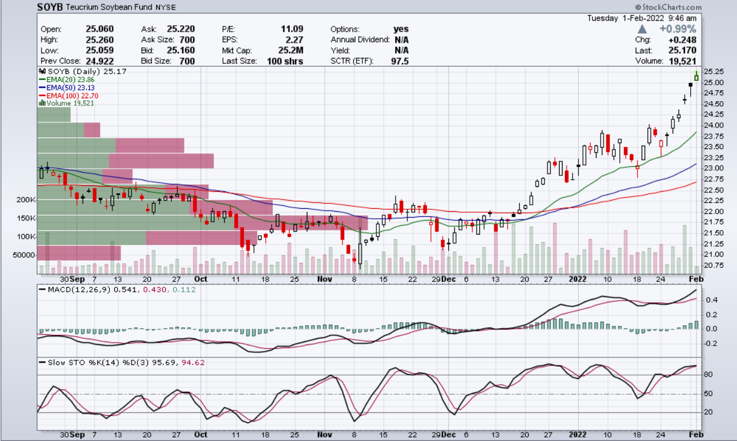
Task: Click the Open value 25.060
Action: [100, 29]
